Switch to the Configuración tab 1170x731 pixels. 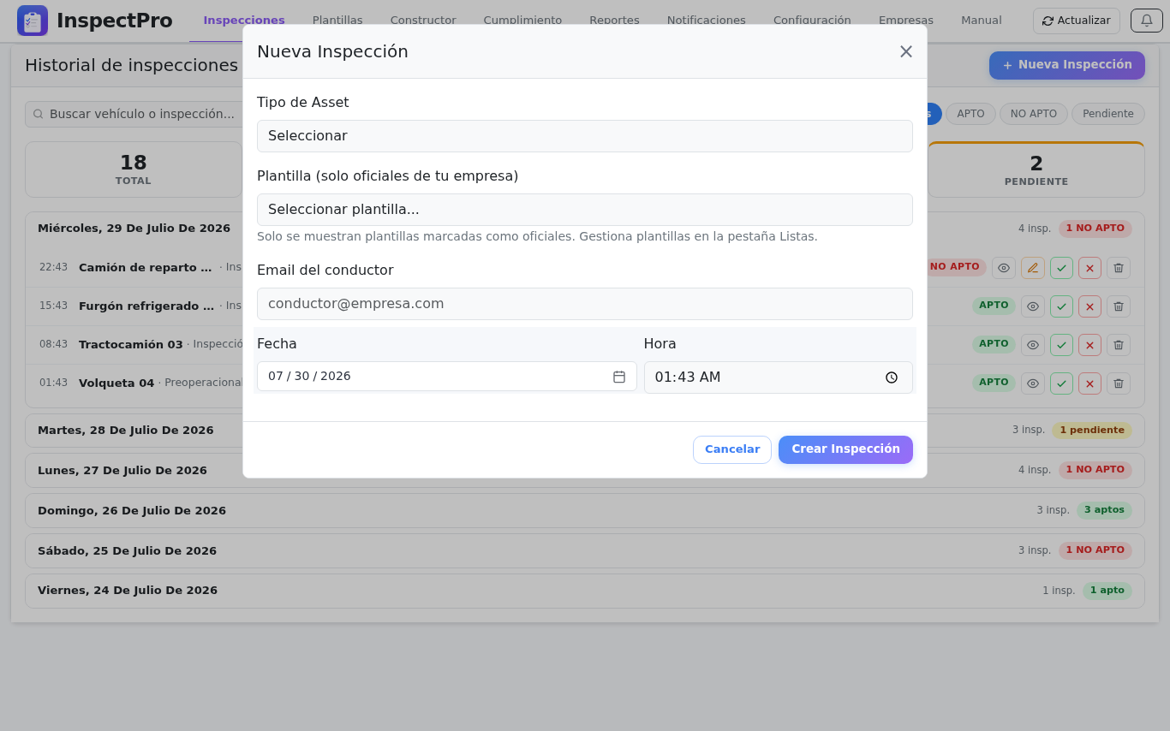[812, 21]
